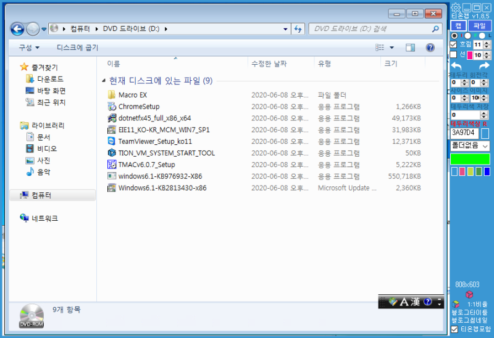The height and width of the screenshot is (338, 494).
Task: Open the recent pages dropdown arrow
Action: 44,29
